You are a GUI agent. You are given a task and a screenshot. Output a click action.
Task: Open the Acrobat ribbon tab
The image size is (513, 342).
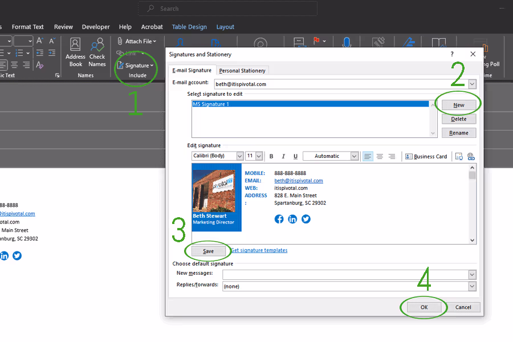tap(152, 27)
